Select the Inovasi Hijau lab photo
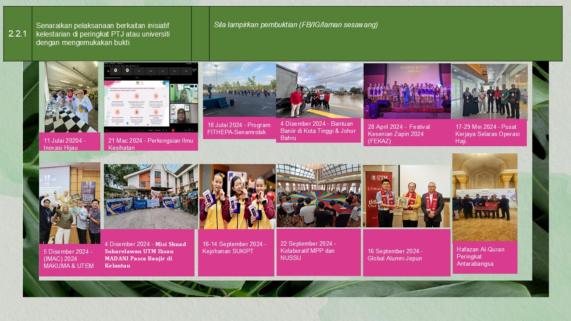The width and height of the screenshot is (571, 321). click(71, 97)
